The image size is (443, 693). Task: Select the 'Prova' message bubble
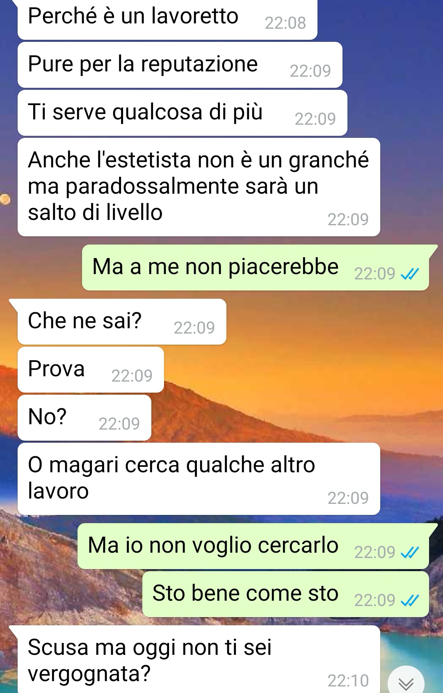coord(91,370)
